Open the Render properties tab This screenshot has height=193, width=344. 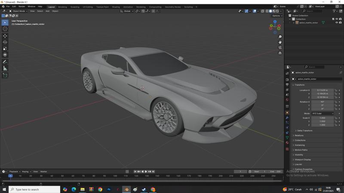point(287,80)
